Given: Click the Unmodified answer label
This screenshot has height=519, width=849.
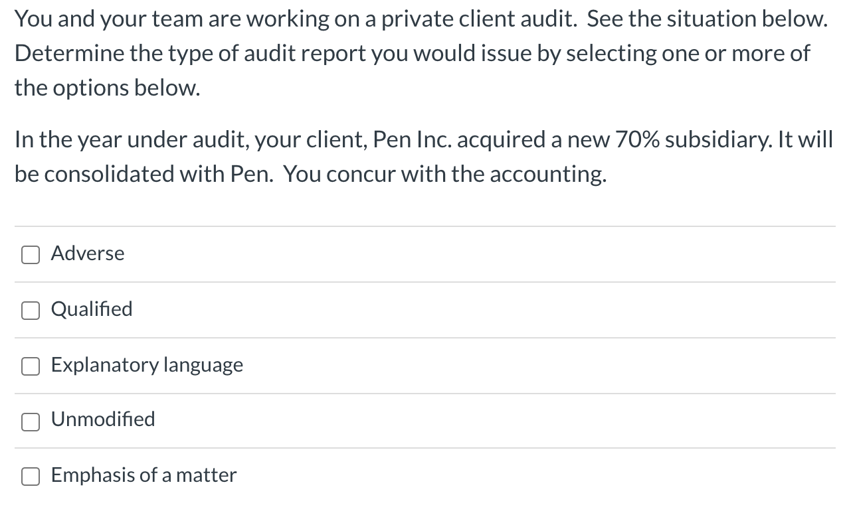Looking at the screenshot, I should 103,420.
